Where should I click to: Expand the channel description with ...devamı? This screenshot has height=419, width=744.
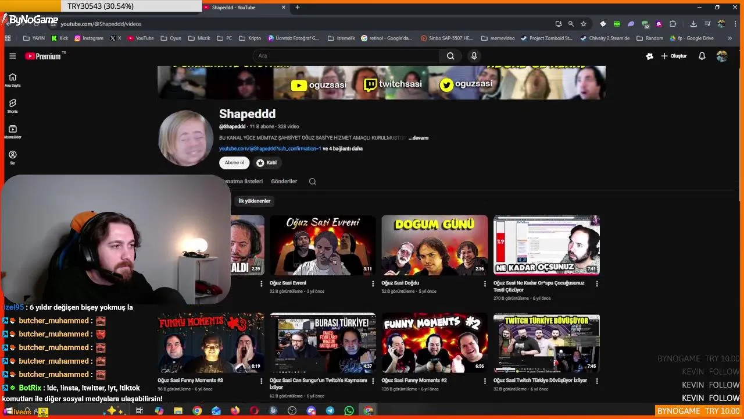[x=419, y=138]
